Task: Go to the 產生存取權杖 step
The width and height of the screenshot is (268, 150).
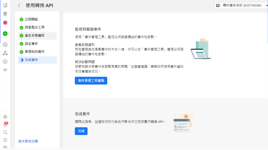Action: pyautogui.click(x=34, y=36)
